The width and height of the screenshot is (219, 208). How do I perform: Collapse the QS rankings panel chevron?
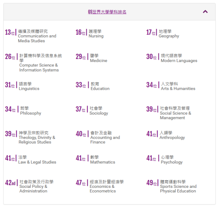point(205,11)
